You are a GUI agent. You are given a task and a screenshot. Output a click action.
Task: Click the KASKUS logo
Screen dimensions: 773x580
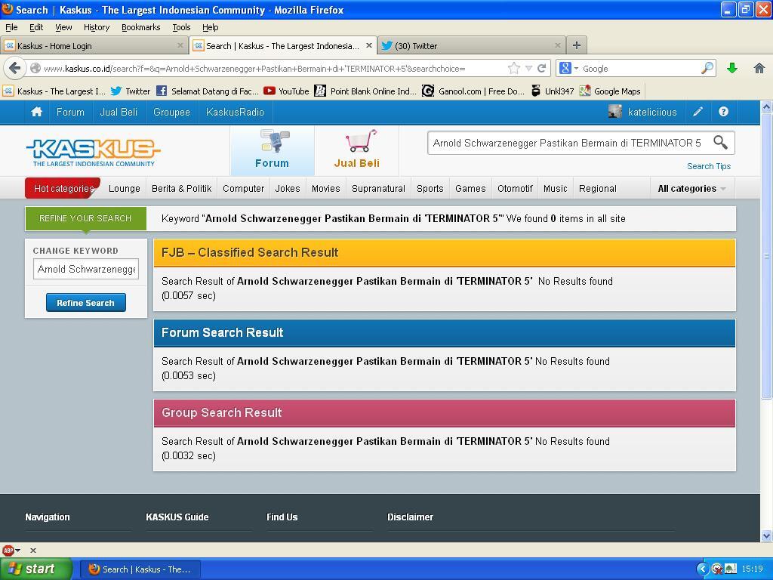point(93,153)
